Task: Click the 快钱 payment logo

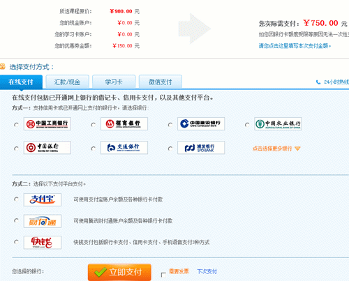Action: click(43, 243)
